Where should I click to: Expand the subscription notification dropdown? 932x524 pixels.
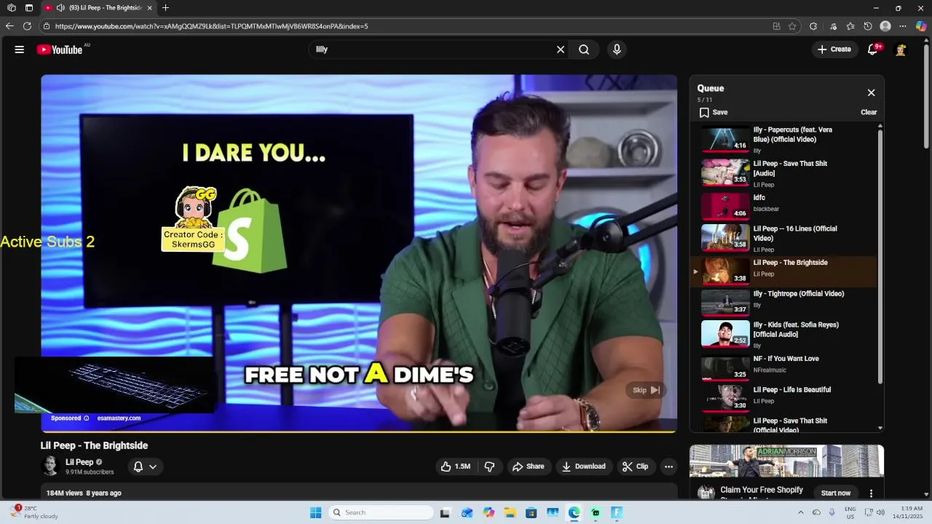(145, 467)
